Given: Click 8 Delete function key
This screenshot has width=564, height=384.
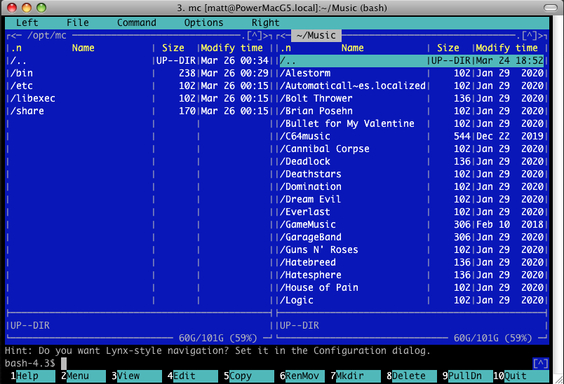Looking at the screenshot, I should (x=412, y=376).
